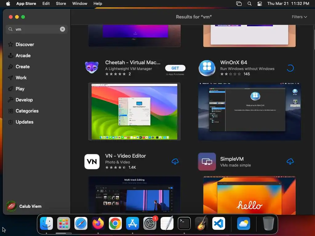Click the vm search field
This screenshot has height=236, width=315.
[x=36, y=29]
